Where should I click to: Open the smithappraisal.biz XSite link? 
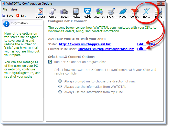(85, 44)
